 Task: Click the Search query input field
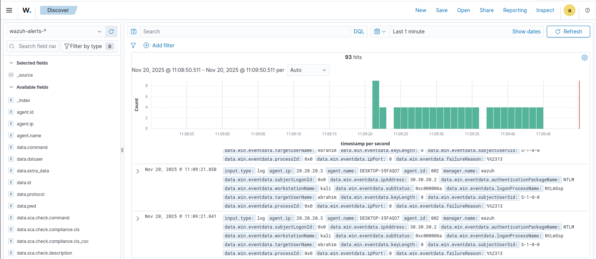coord(245,32)
